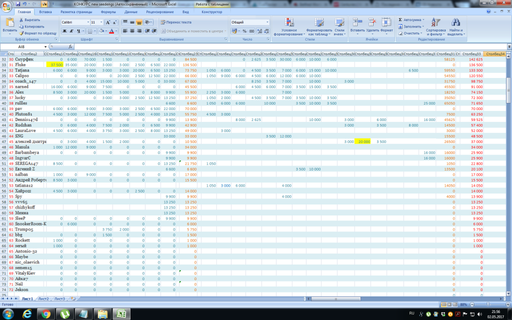Screen dimensions: 512x320
Task: Open the round Office button menu
Action: click(x=6, y=6)
